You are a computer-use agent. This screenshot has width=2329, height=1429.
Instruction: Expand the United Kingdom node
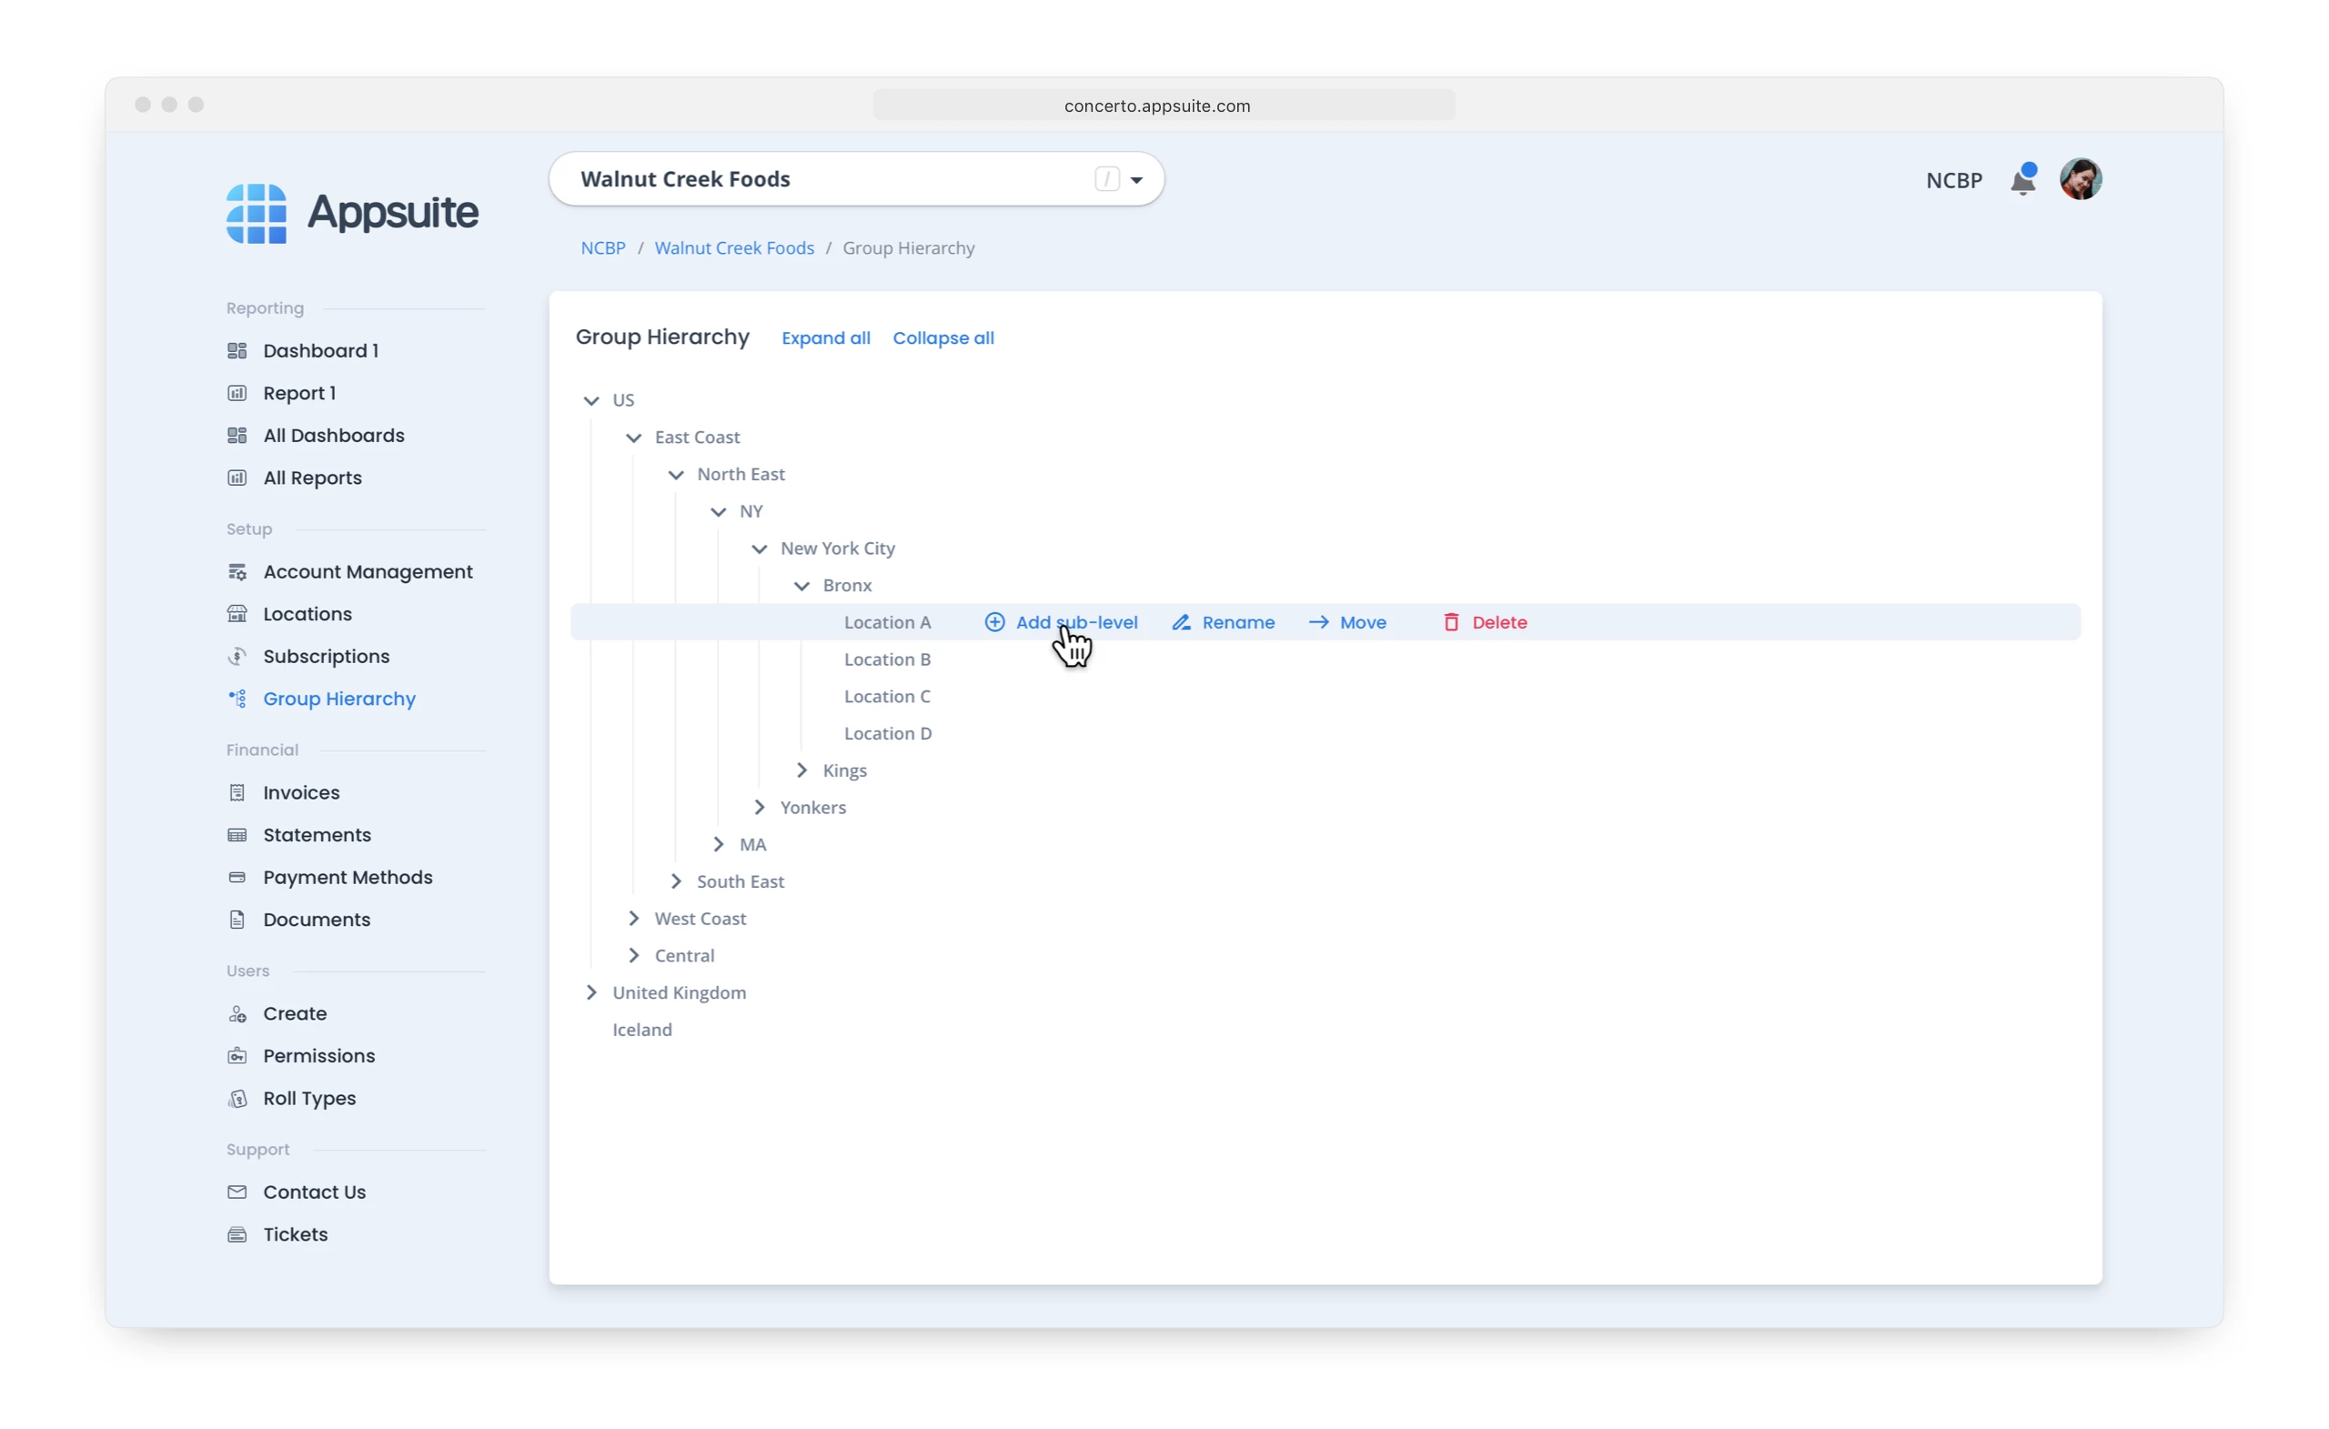tap(591, 992)
